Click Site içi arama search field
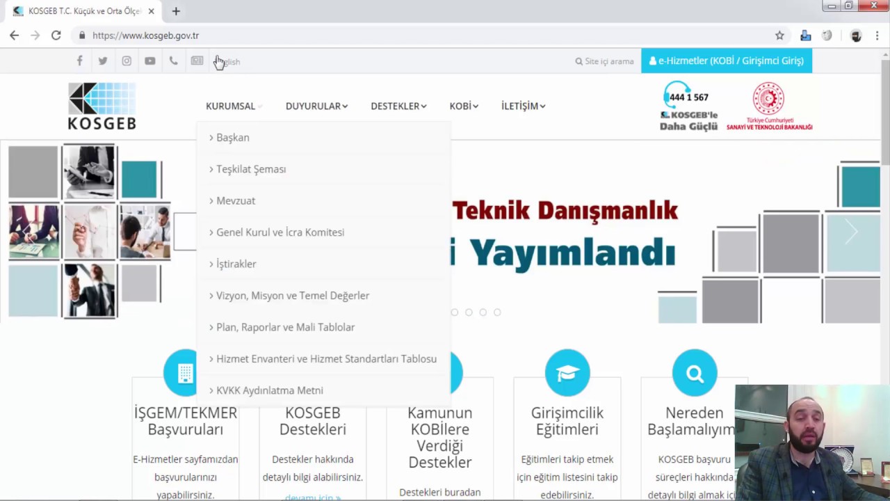 [604, 61]
